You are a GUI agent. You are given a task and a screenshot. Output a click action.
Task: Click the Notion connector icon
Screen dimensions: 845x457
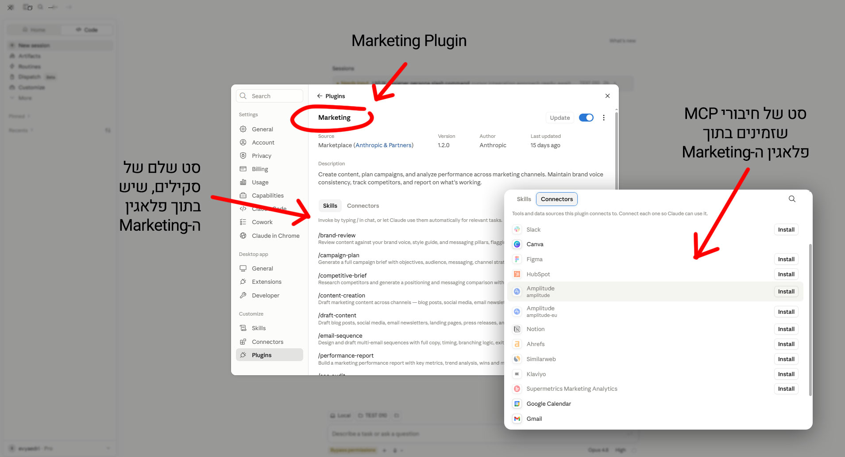tap(517, 329)
